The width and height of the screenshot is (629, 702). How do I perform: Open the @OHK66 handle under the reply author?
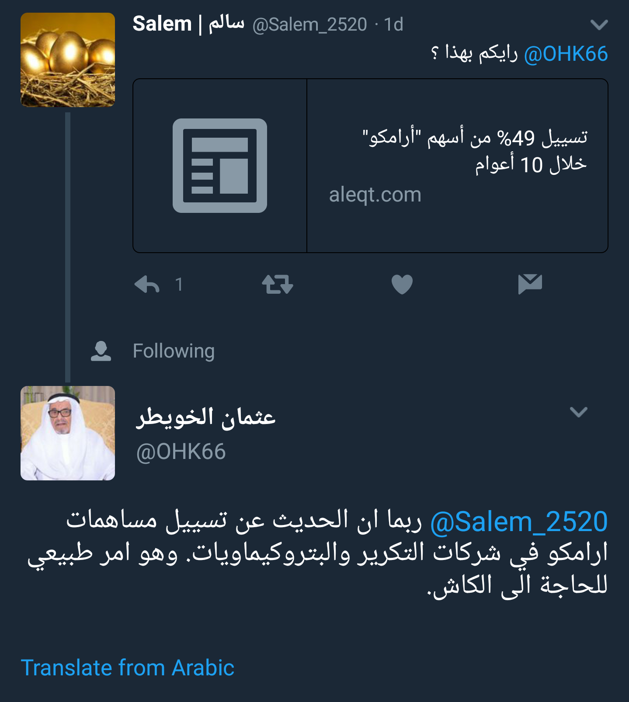coord(181,452)
